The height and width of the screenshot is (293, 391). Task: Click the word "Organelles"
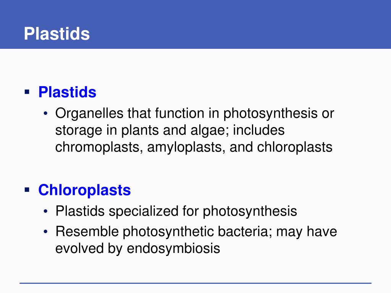tap(89, 113)
